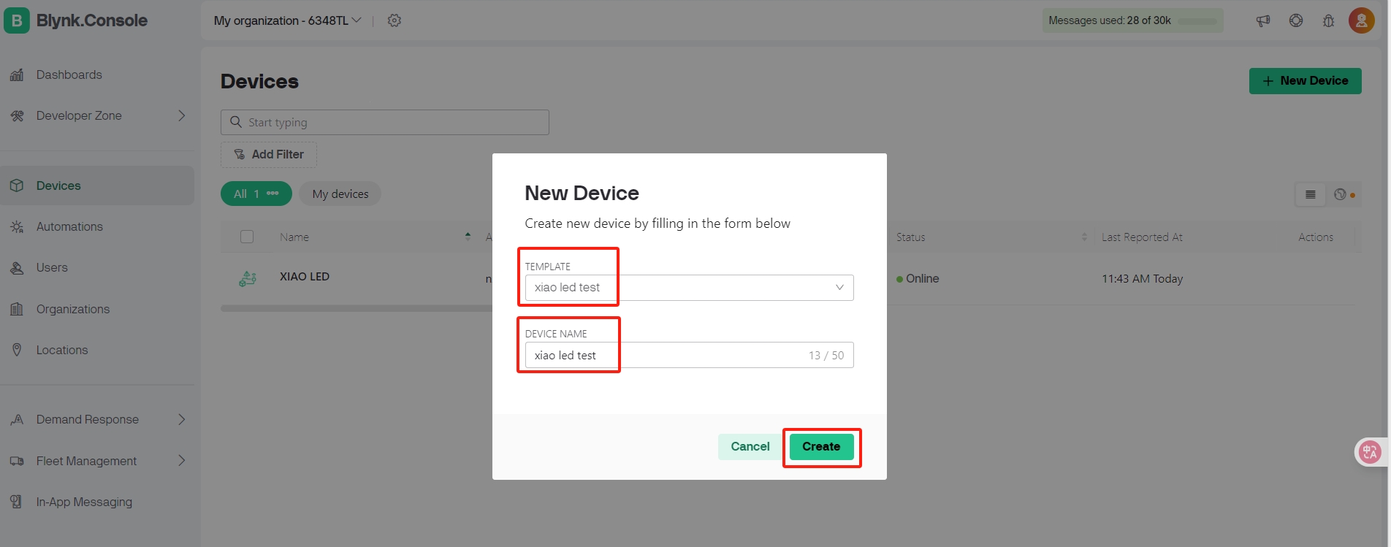Click the Demand Response icon
This screenshot has height=547, width=1391.
[17, 419]
